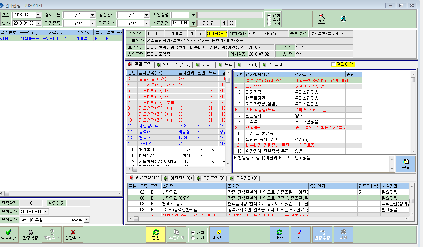Click the 자동판정 lightbulb button
The height and width of the screenshot is (247, 423).
(x=219, y=235)
